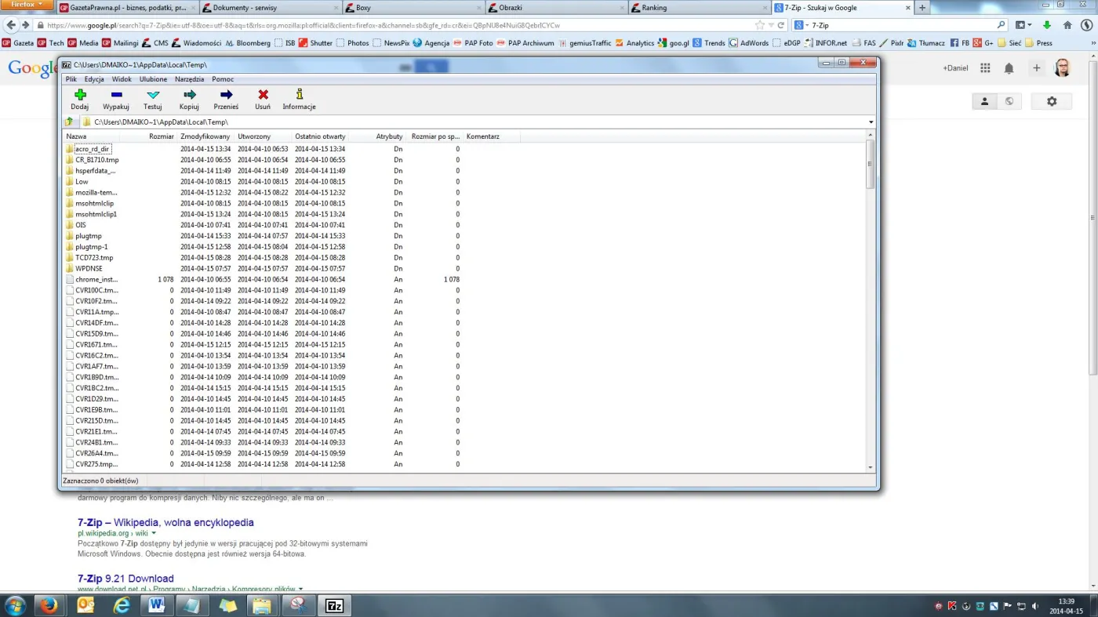The image size is (1098, 617).
Task: Open the Firefox downloads green arrow
Action: [x=1046, y=25]
